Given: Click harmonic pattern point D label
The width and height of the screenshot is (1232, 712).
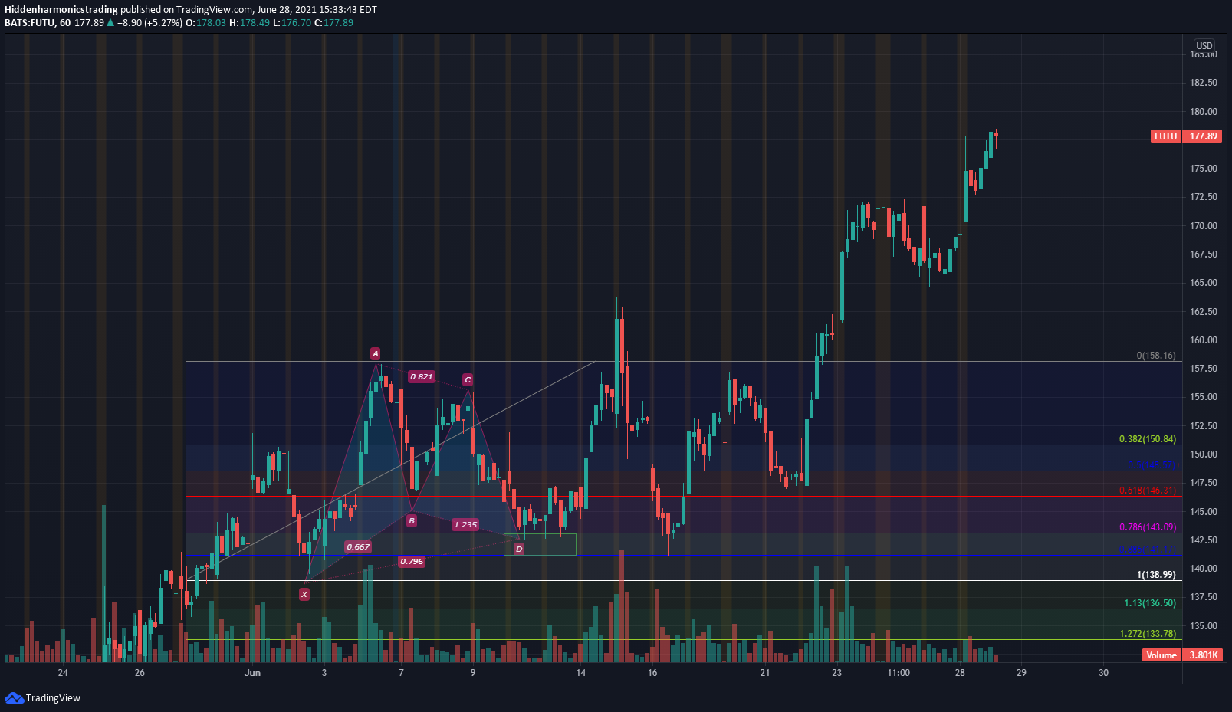Looking at the screenshot, I should 519,549.
